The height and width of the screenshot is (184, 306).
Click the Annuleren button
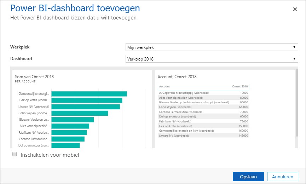[x=282, y=177]
